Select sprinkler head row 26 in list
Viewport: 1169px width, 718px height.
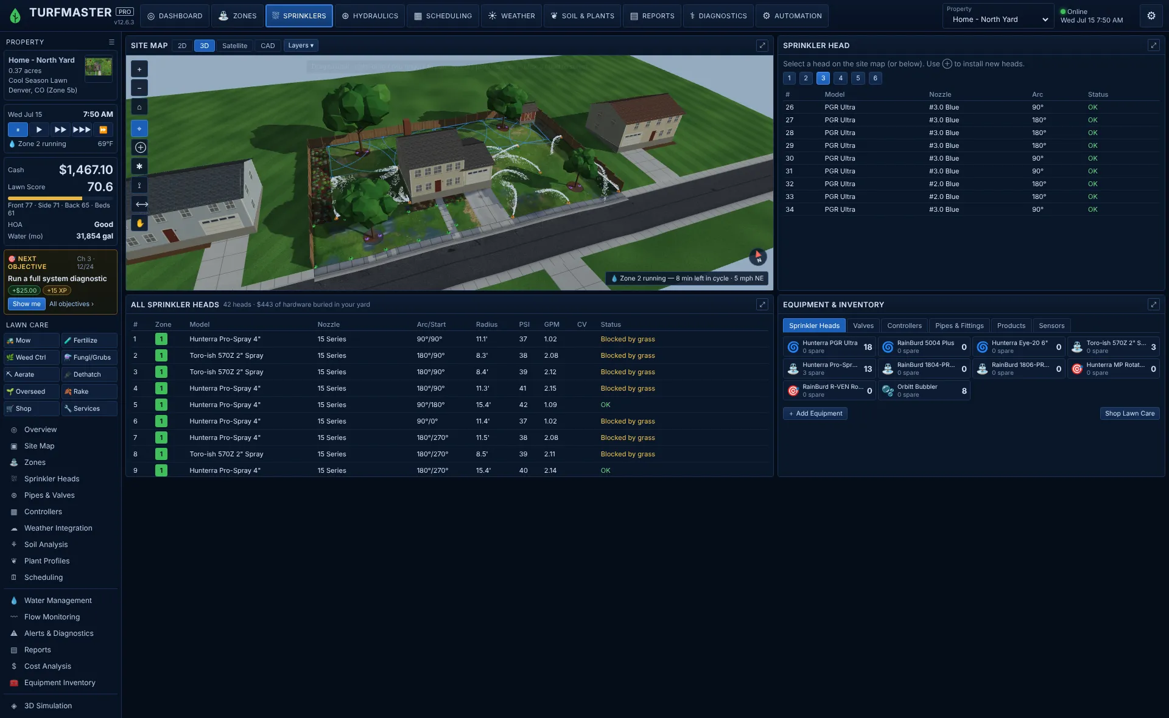(971, 107)
